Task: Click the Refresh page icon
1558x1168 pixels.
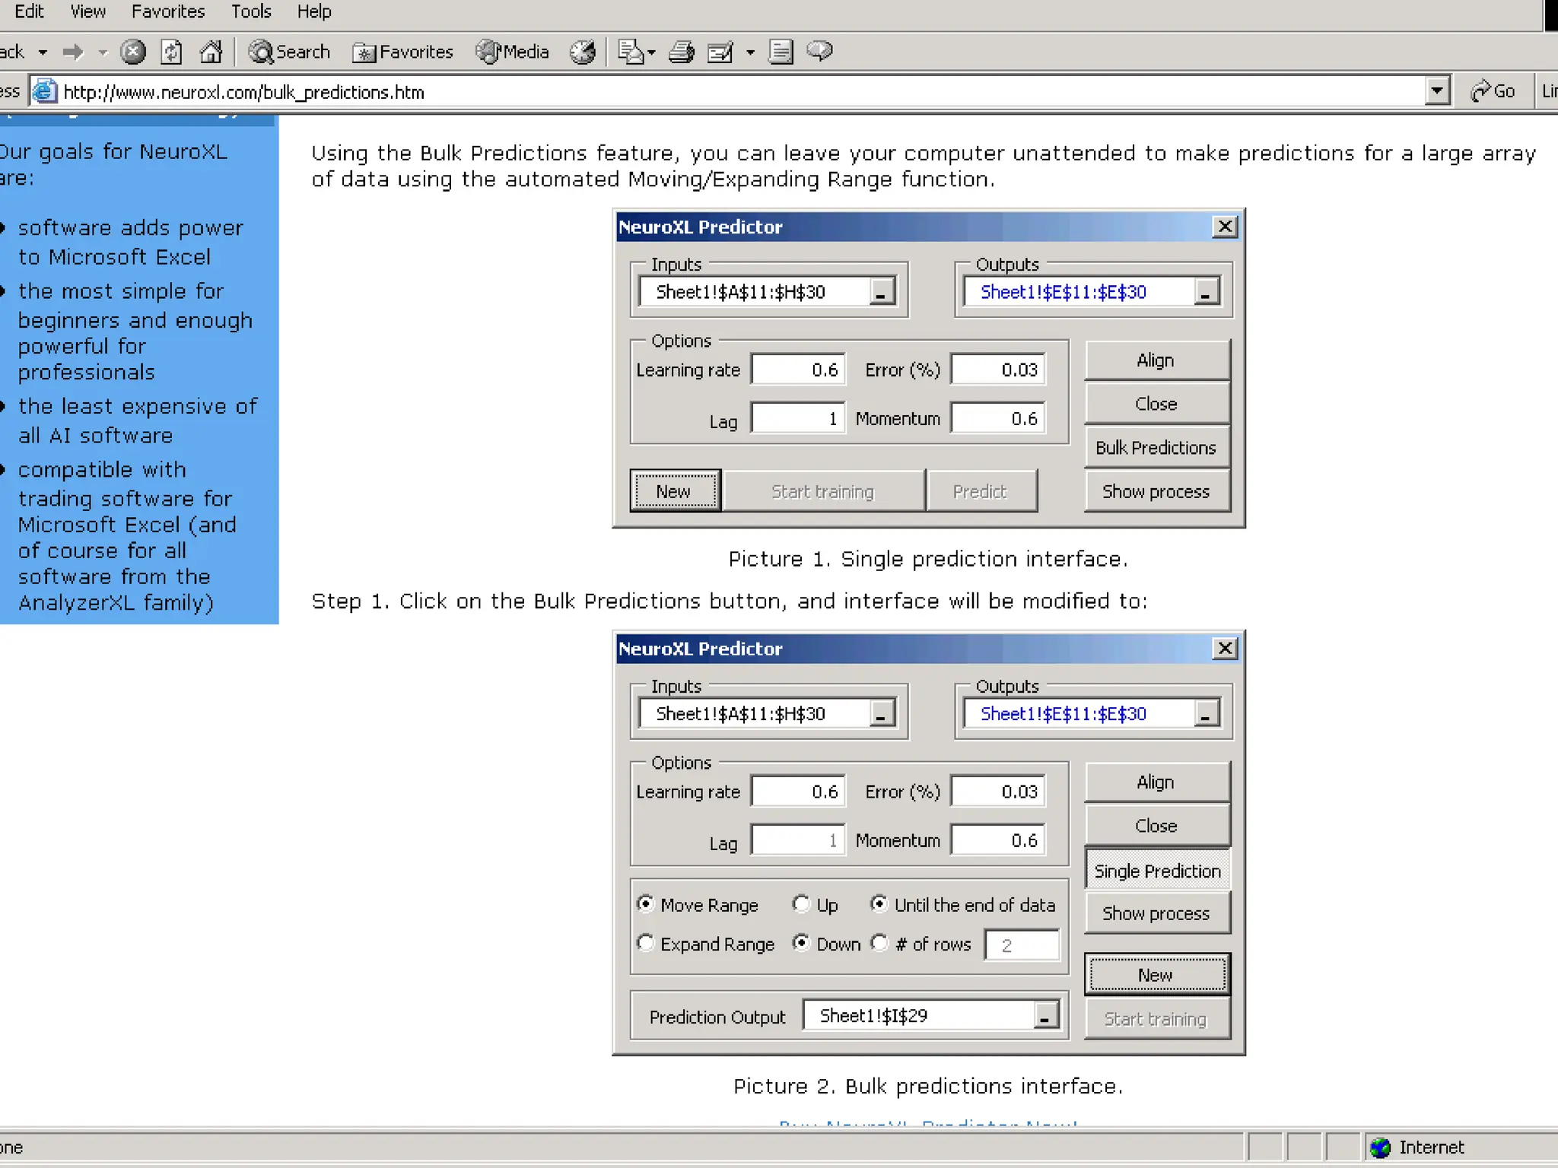Action: [x=172, y=52]
